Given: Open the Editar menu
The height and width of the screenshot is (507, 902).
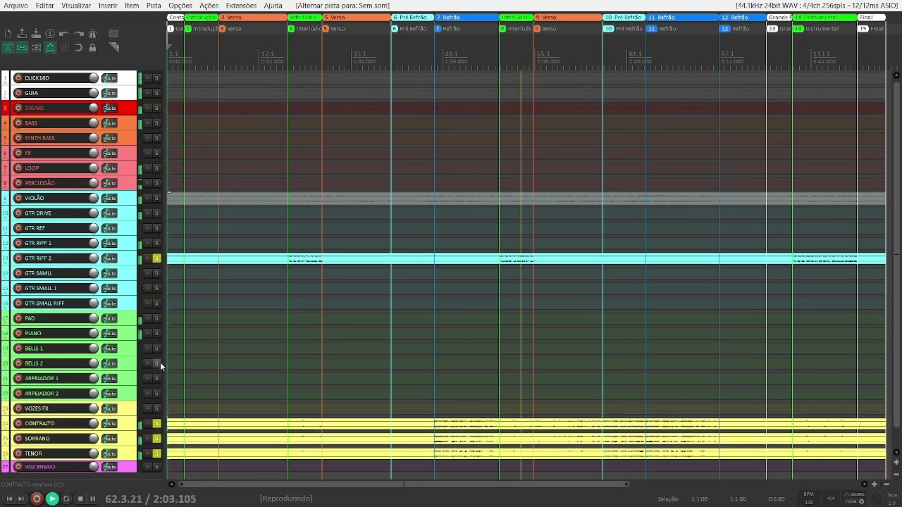Looking at the screenshot, I should (45, 6).
